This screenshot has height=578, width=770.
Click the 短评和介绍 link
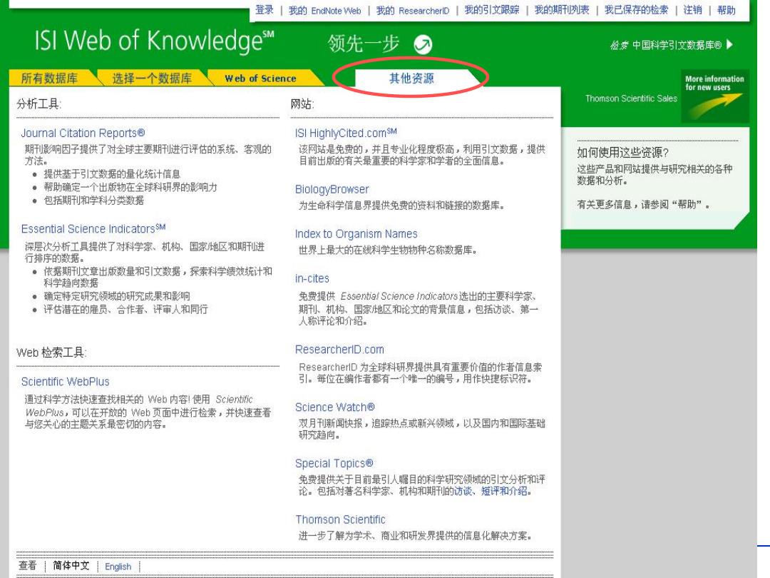pos(504,491)
